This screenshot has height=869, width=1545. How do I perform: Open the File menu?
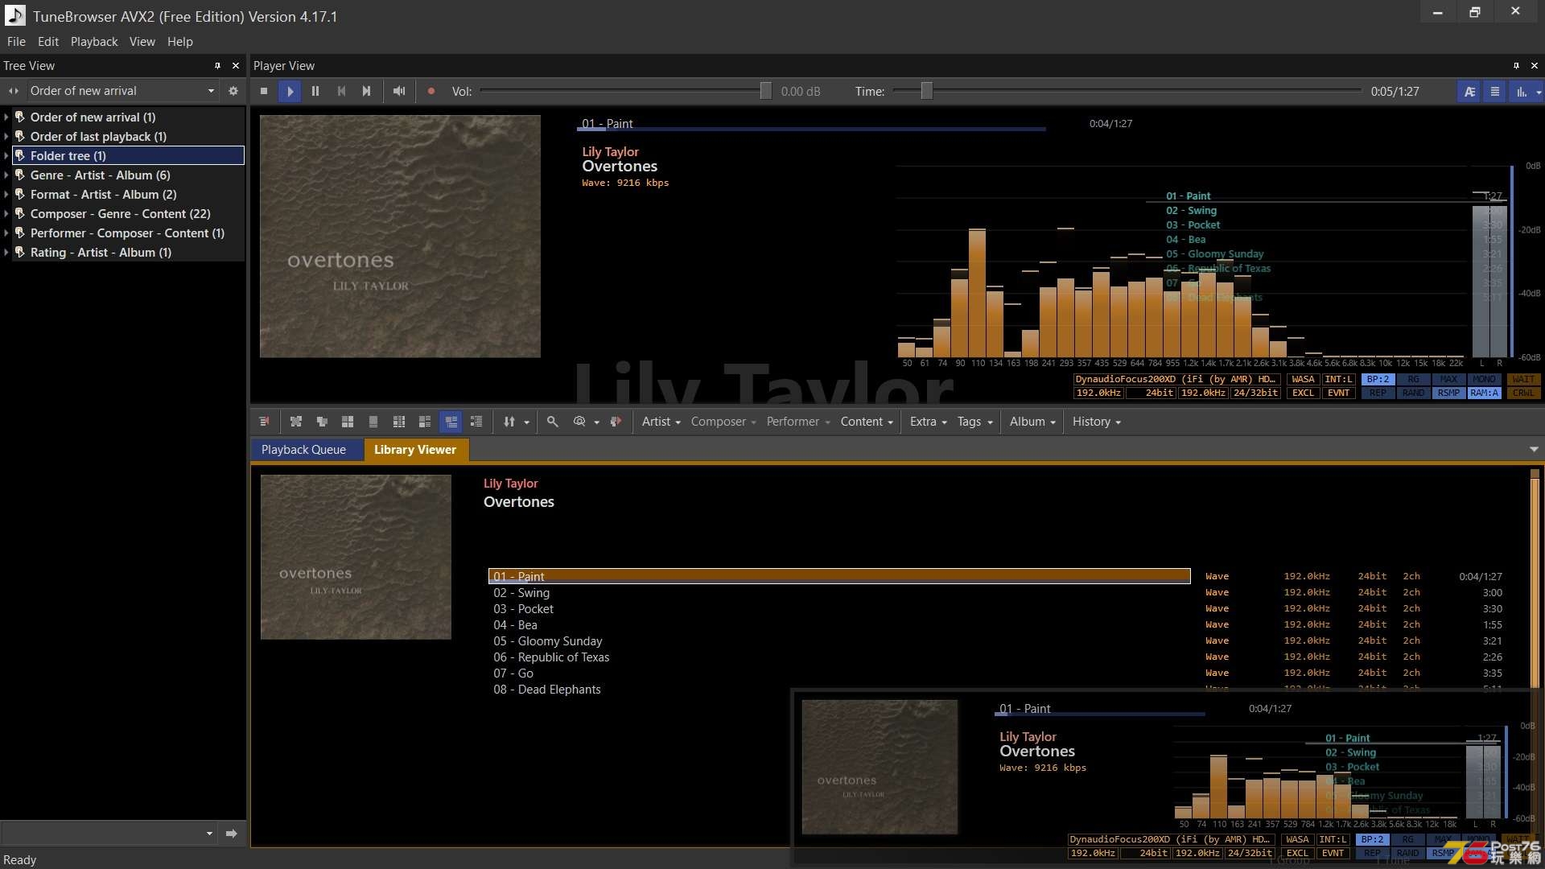16,42
